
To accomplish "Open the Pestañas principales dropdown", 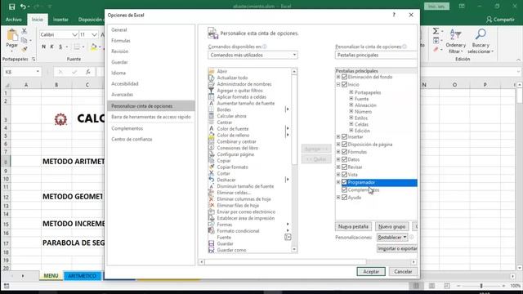I will click(x=376, y=55).
